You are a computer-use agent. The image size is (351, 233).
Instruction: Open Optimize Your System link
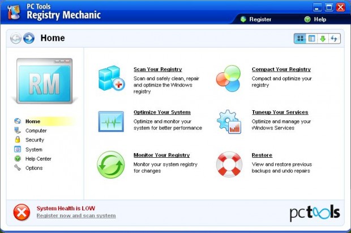click(162, 112)
